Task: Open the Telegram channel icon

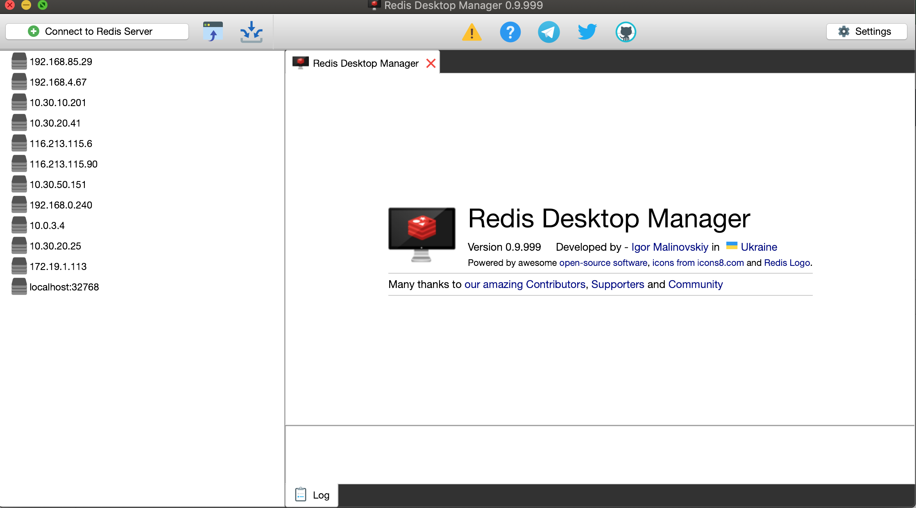Action: point(549,32)
